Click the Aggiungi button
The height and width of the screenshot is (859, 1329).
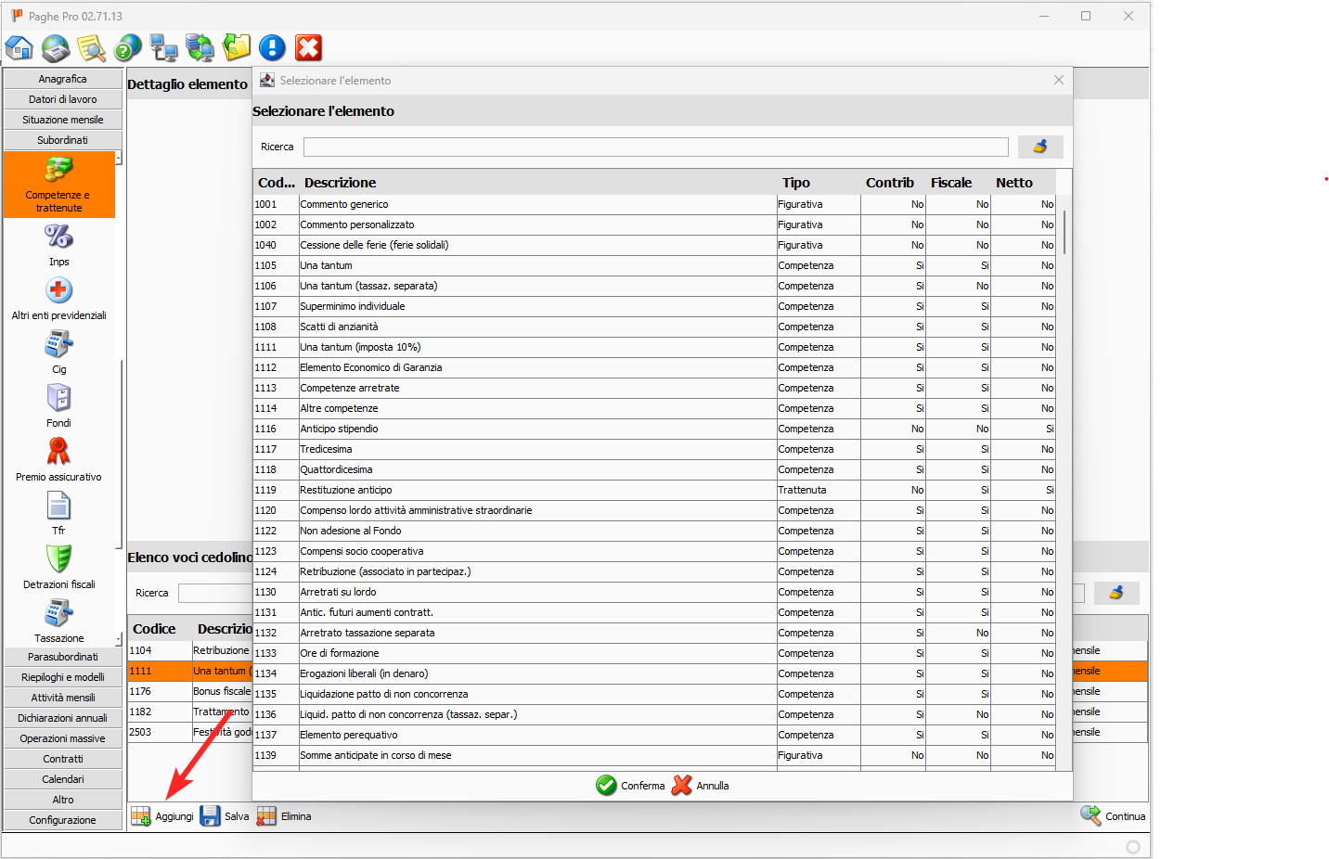tap(163, 816)
